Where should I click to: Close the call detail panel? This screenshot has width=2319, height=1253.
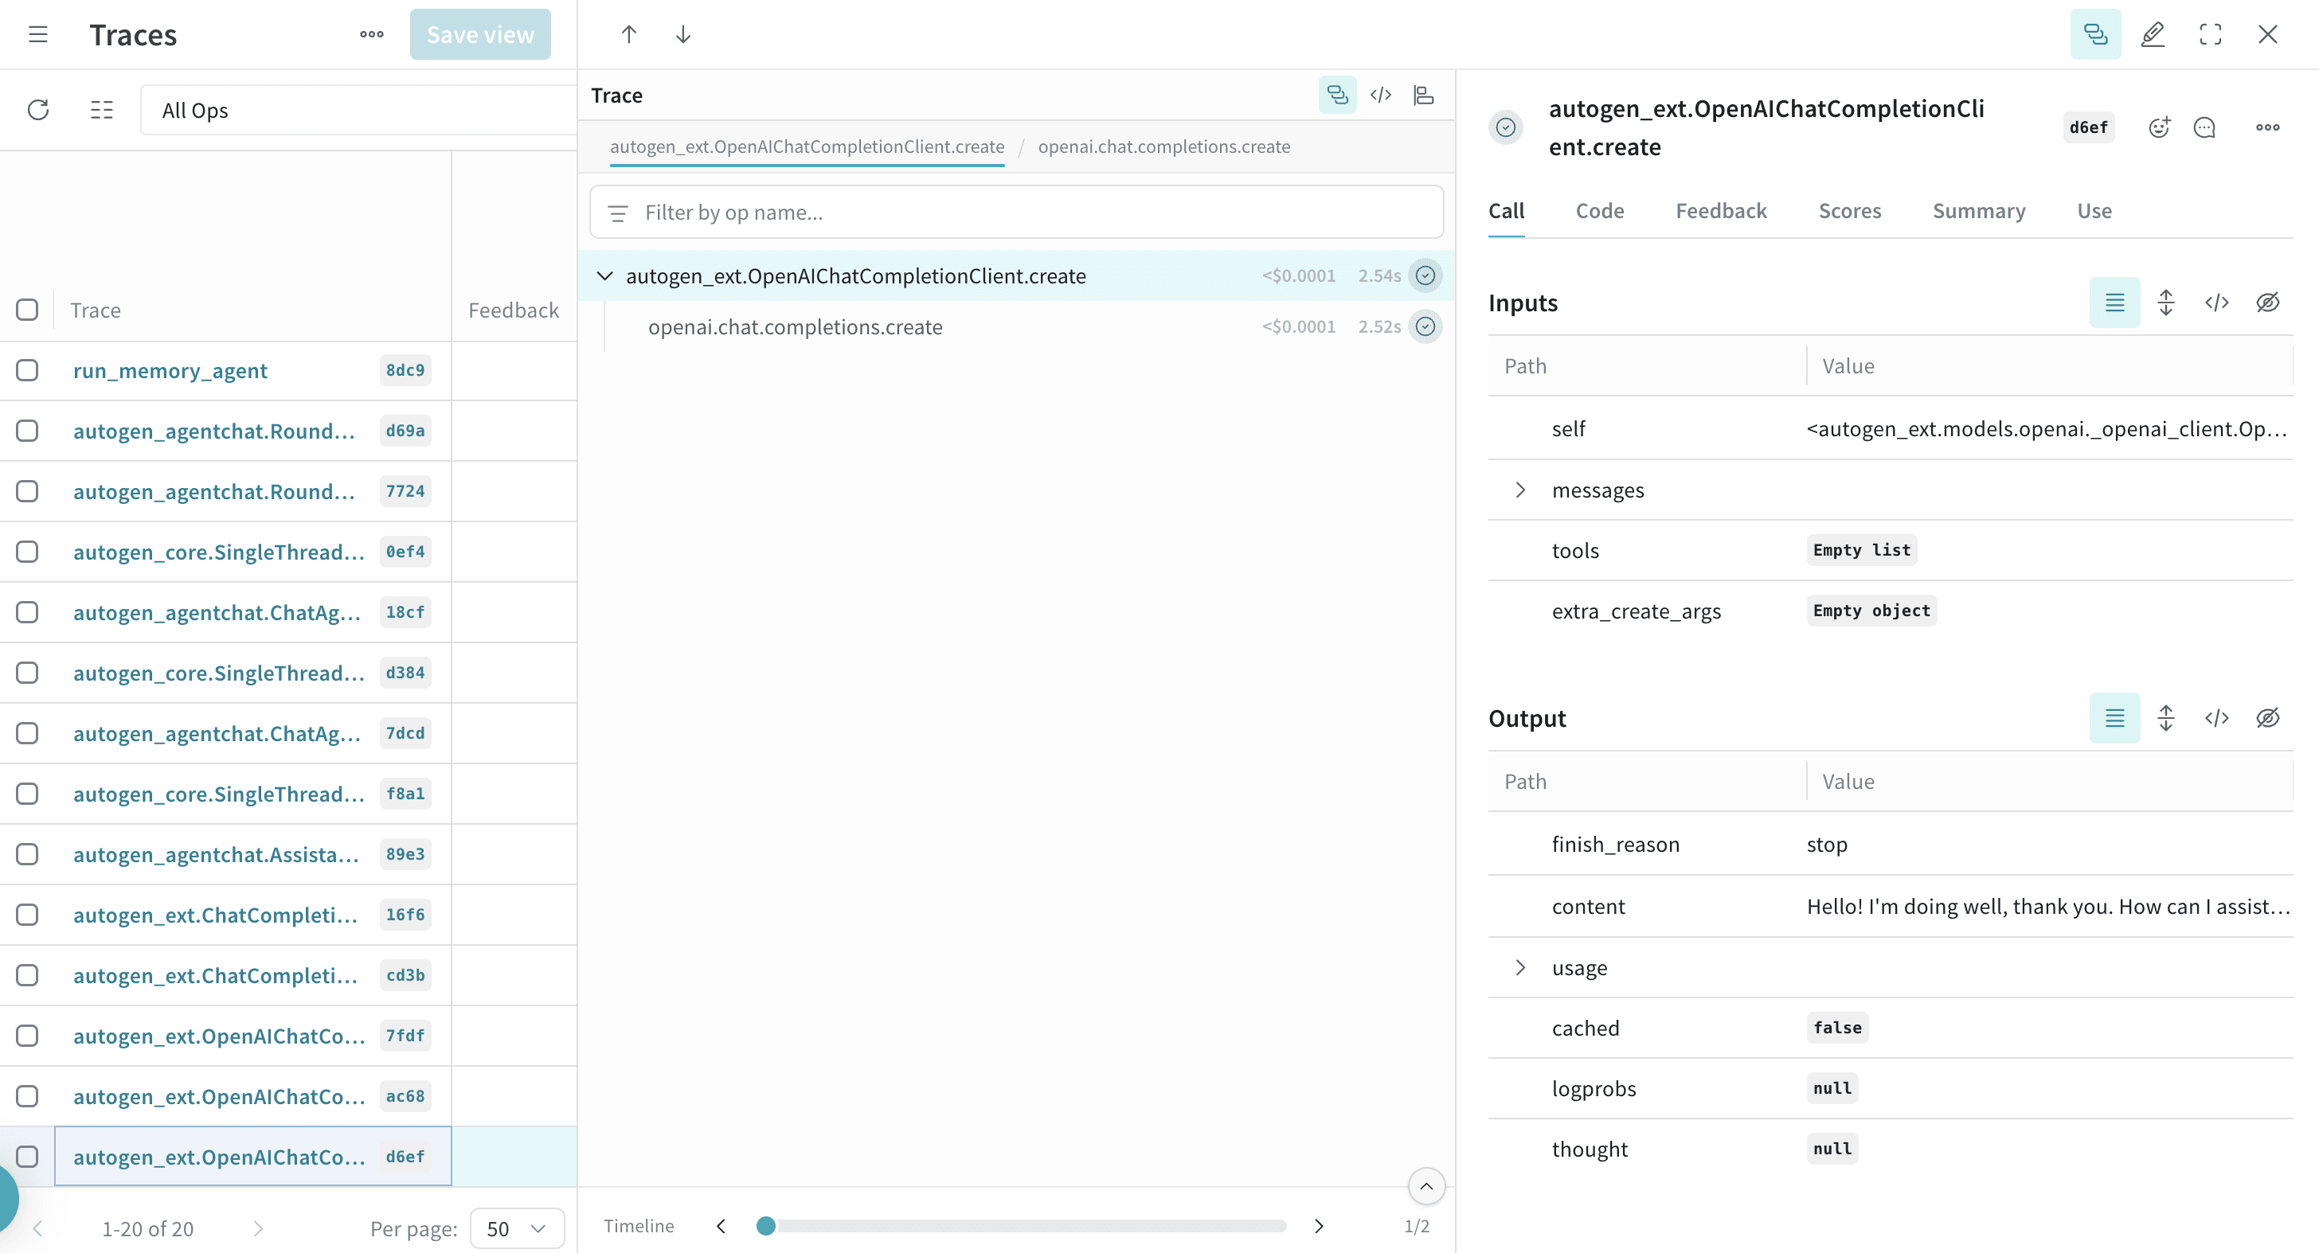tap(2268, 34)
